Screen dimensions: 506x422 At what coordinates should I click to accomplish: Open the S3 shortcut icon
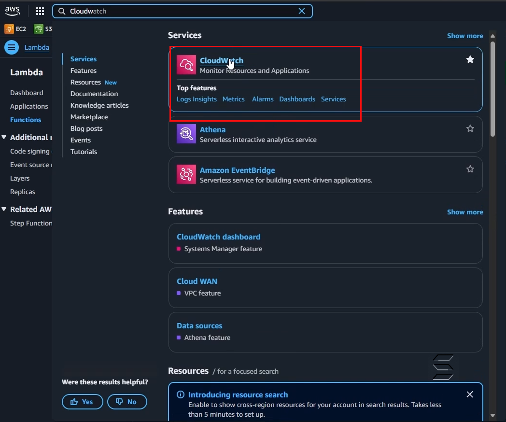pyautogui.click(x=39, y=29)
